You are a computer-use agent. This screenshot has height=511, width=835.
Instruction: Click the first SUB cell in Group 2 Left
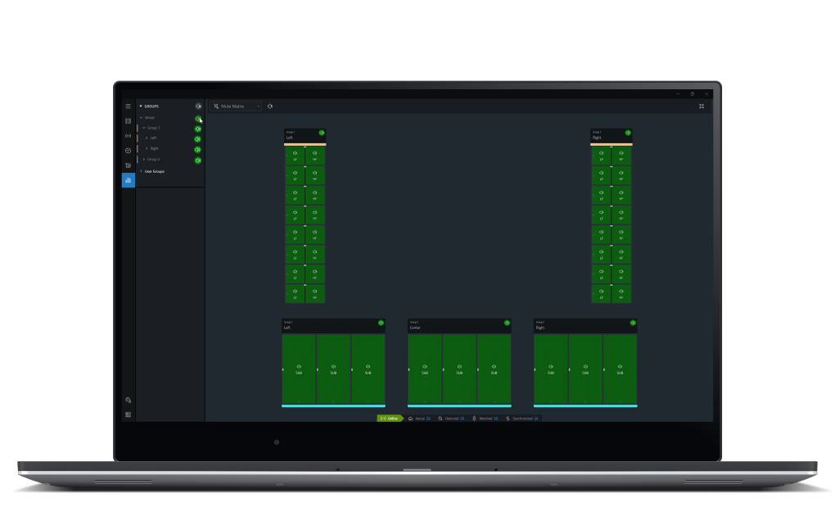(299, 369)
